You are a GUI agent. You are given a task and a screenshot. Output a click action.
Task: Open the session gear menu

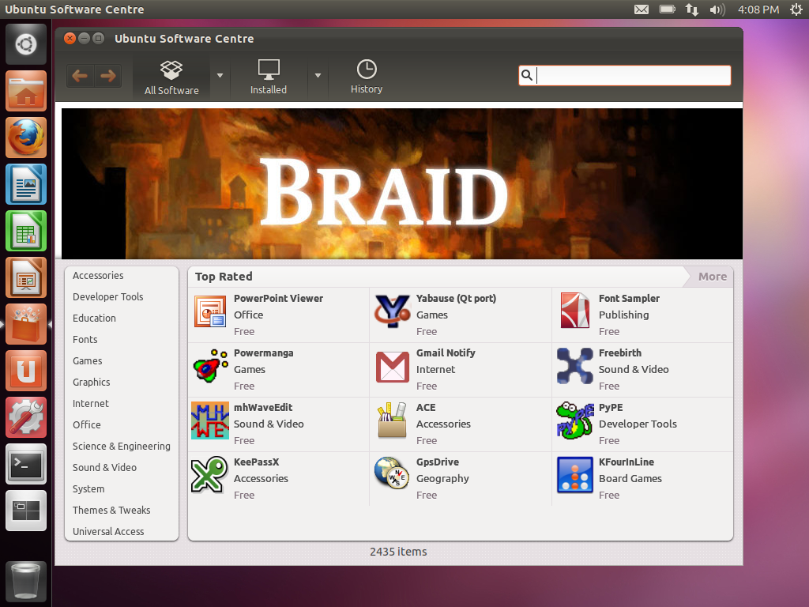point(796,9)
